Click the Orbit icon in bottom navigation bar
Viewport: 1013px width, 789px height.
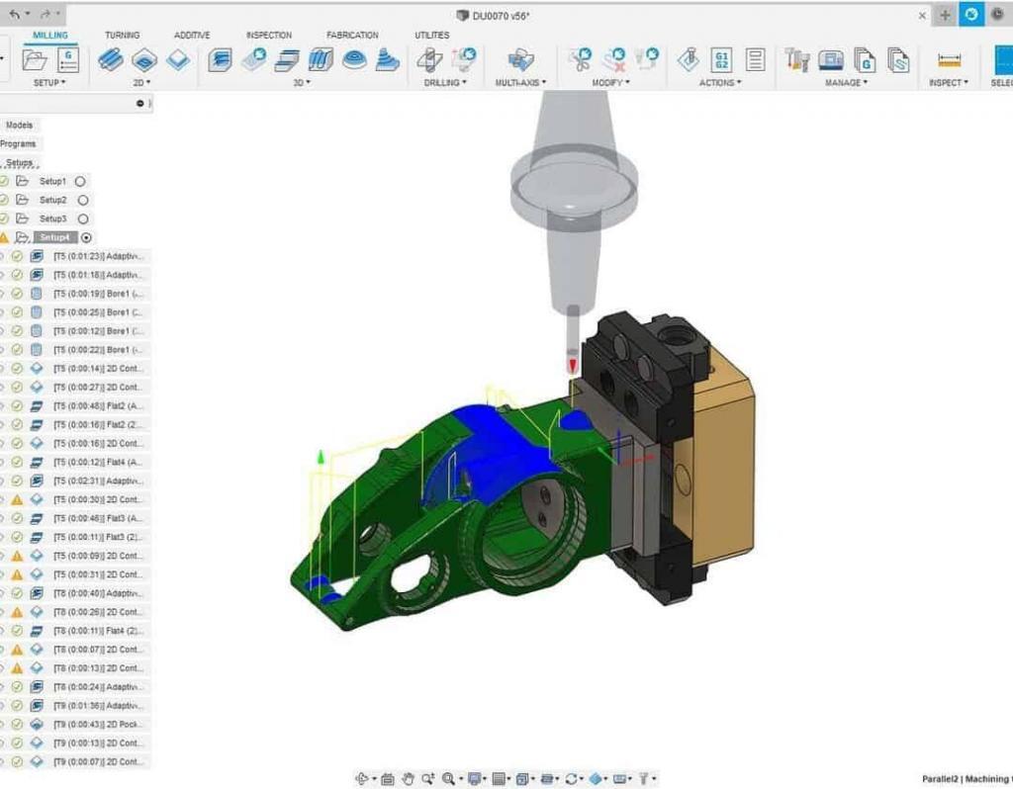(363, 779)
